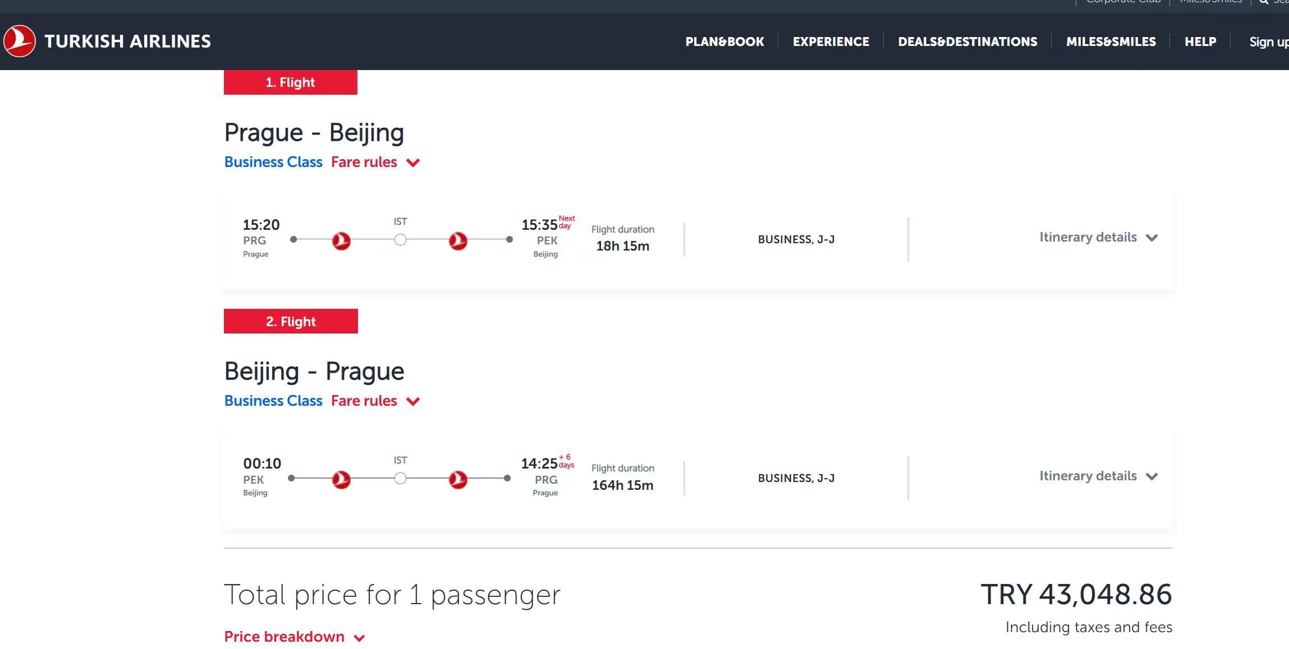Image resolution: width=1289 pixels, height=649 pixels.
Task: Expand Fare rules for Beijing - Prague
Action: pos(375,401)
